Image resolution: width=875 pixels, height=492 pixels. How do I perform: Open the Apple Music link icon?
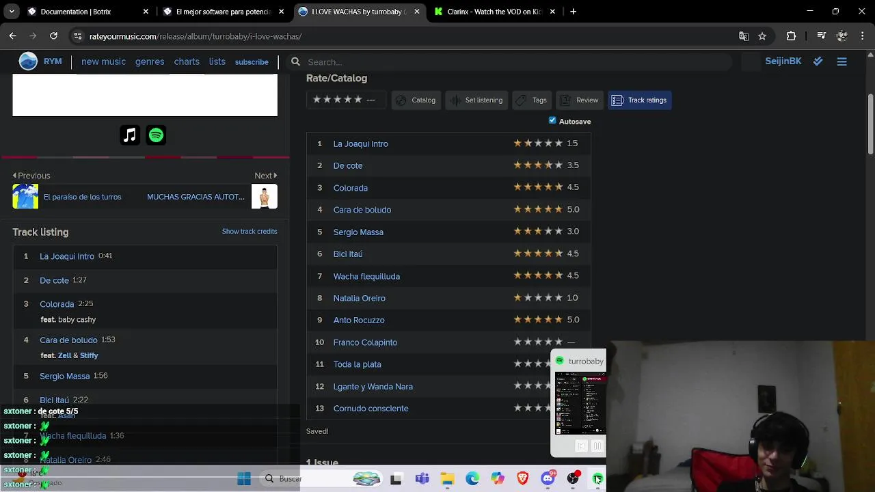[130, 135]
